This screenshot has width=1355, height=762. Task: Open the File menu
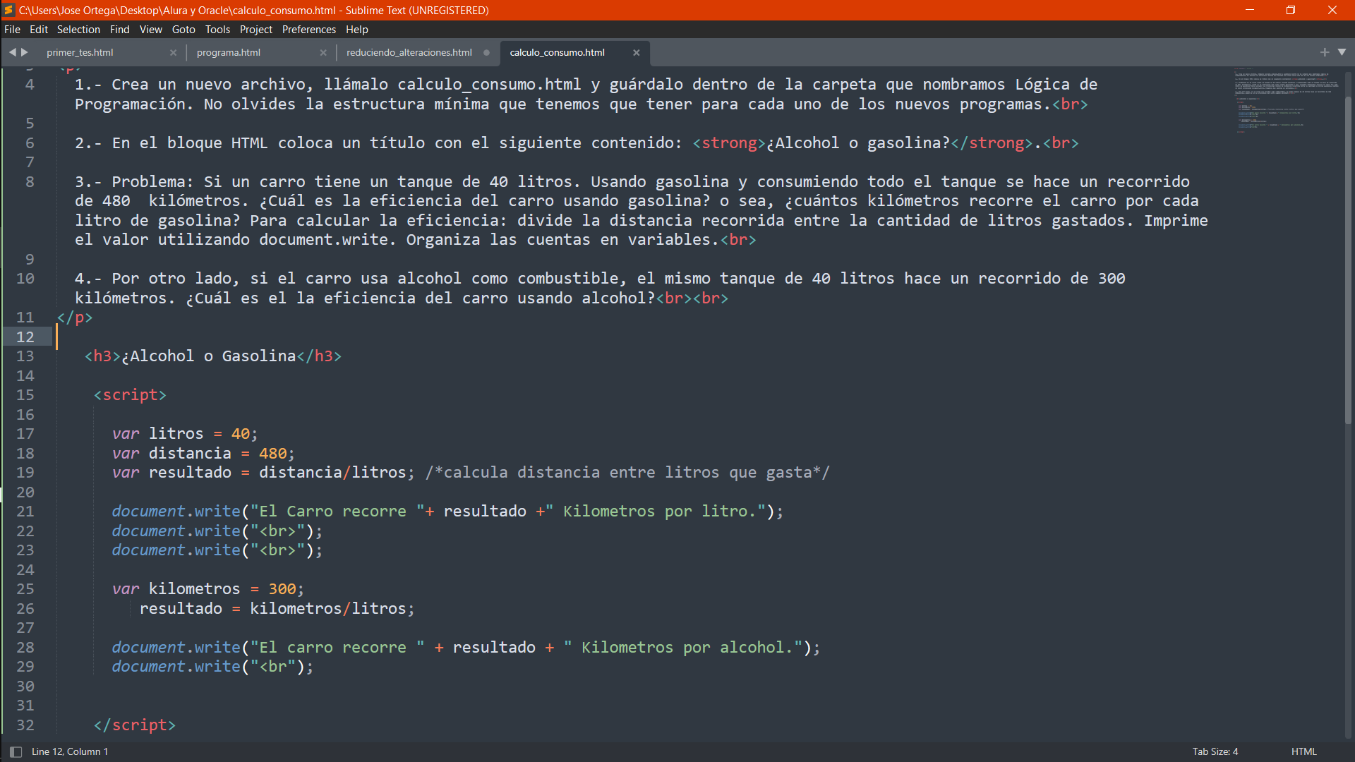[12, 30]
